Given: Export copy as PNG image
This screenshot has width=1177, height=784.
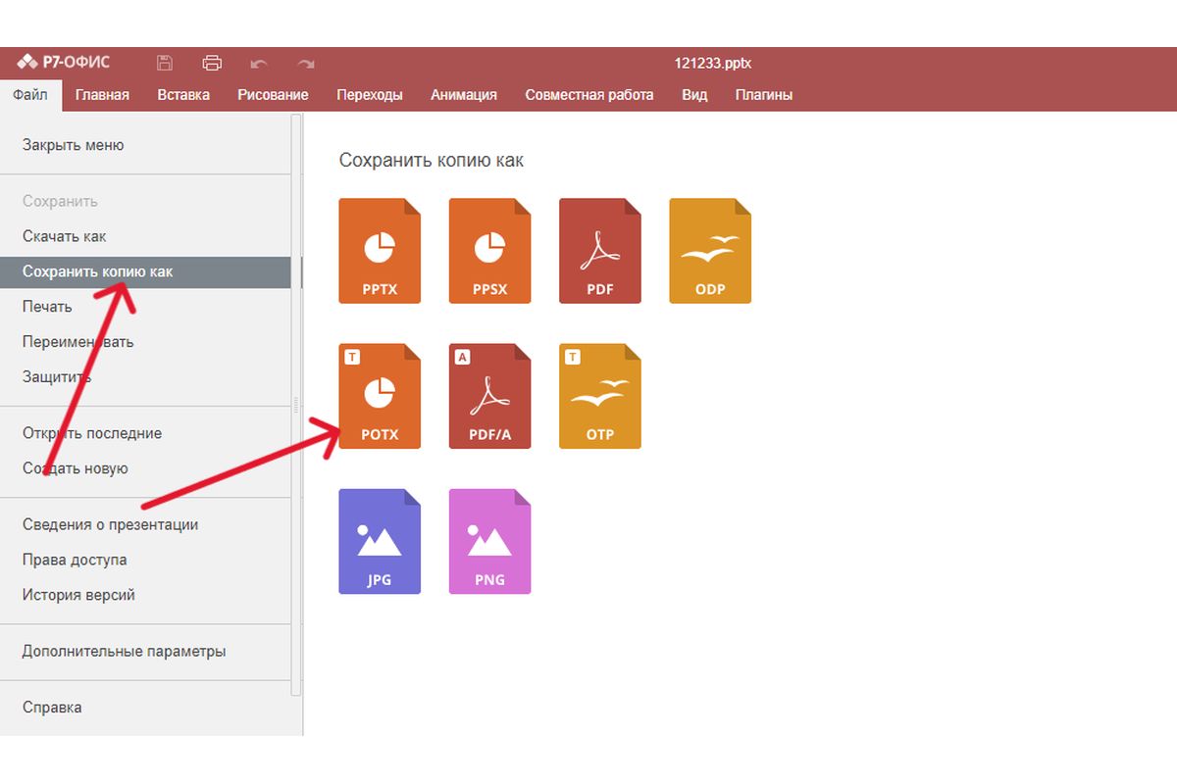Looking at the screenshot, I should click(489, 541).
